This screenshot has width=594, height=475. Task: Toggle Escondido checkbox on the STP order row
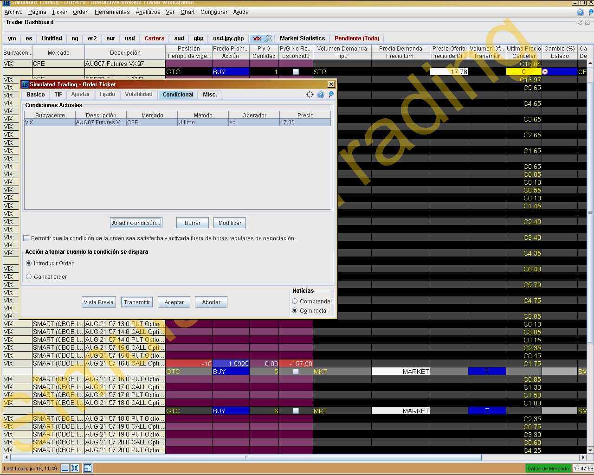pyautogui.click(x=296, y=72)
